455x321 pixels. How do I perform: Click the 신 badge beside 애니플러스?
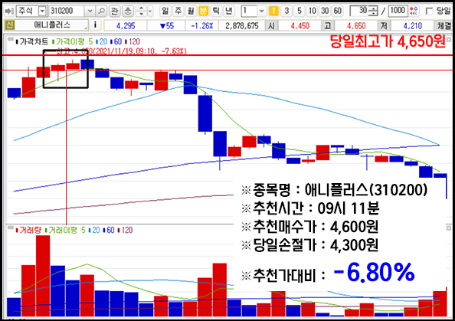(9, 25)
